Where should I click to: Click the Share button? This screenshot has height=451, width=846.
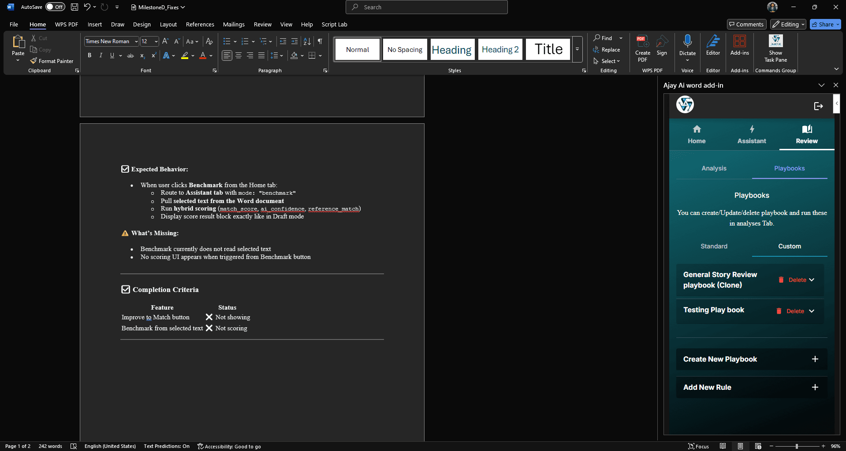coord(825,24)
